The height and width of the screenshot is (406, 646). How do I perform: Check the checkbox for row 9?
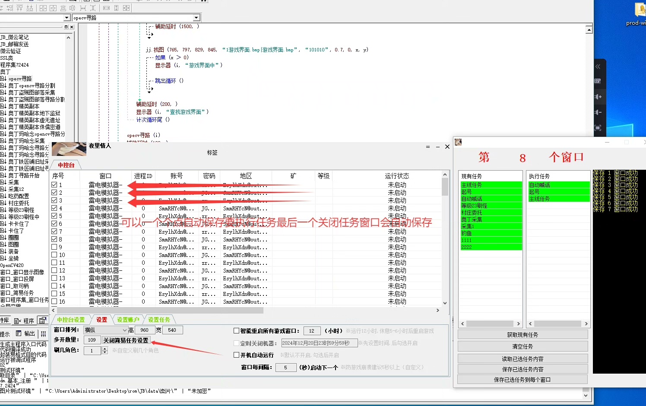(54, 247)
